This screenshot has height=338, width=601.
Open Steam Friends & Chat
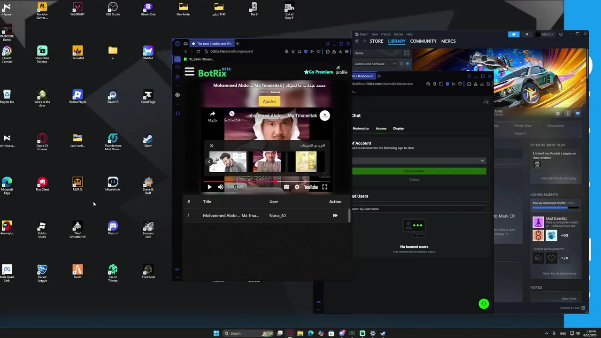pos(572,308)
